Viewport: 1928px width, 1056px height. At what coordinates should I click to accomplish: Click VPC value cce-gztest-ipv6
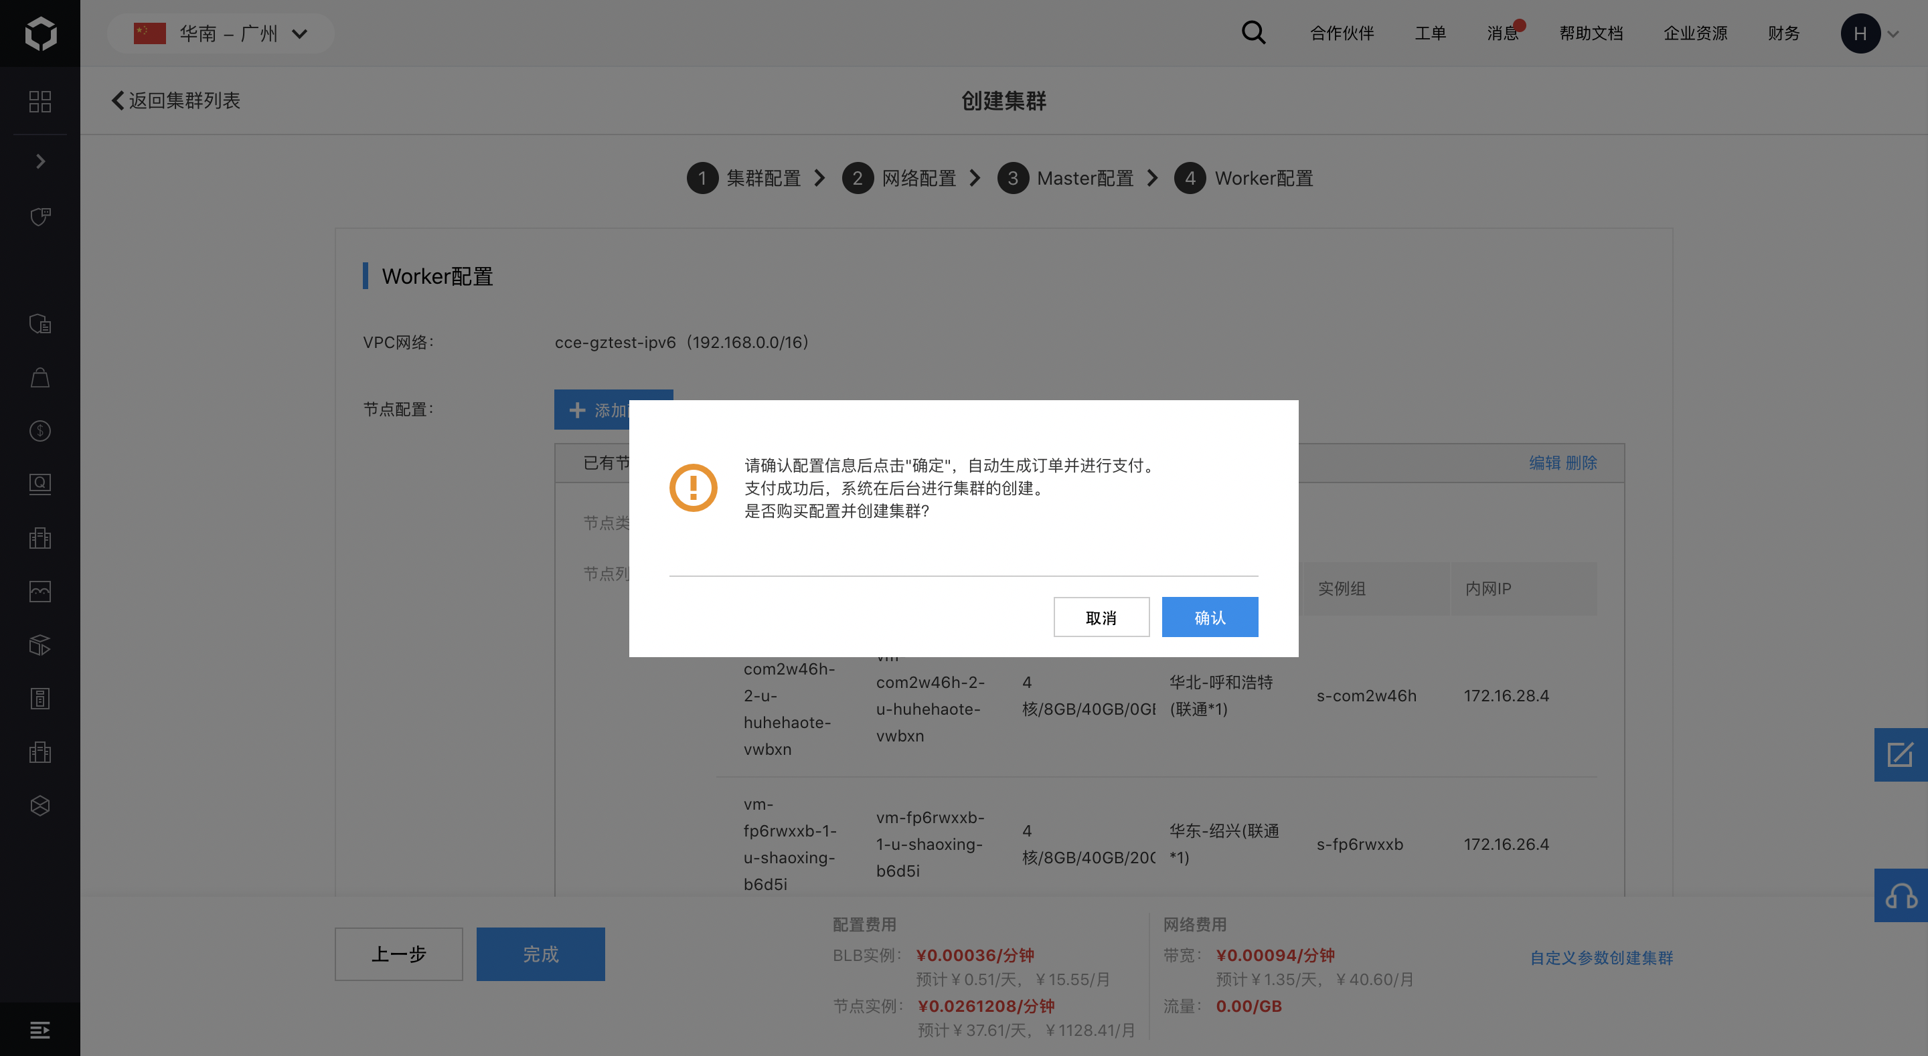(x=615, y=342)
